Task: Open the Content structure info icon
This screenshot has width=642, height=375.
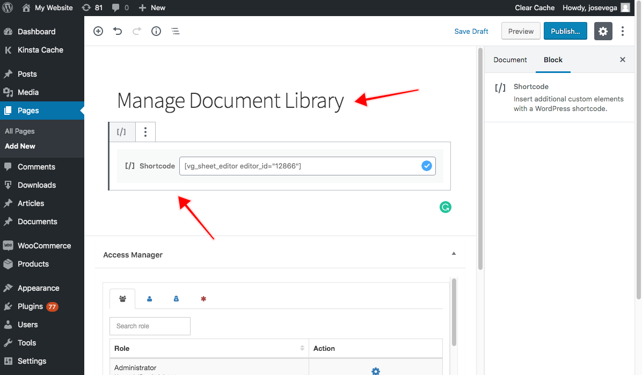Action: click(x=156, y=31)
